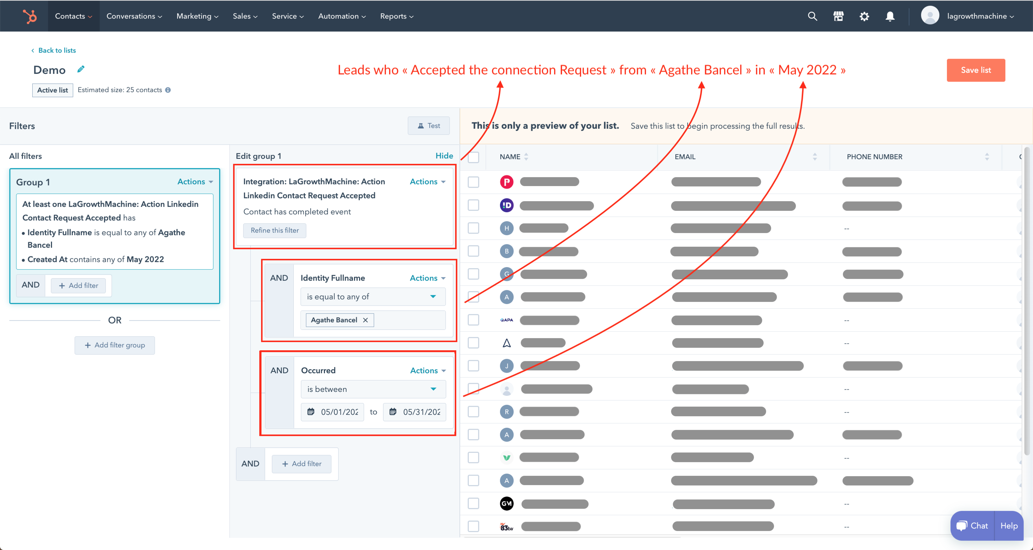Click the info icon beside Estimated size
The height and width of the screenshot is (550, 1033).
168,90
